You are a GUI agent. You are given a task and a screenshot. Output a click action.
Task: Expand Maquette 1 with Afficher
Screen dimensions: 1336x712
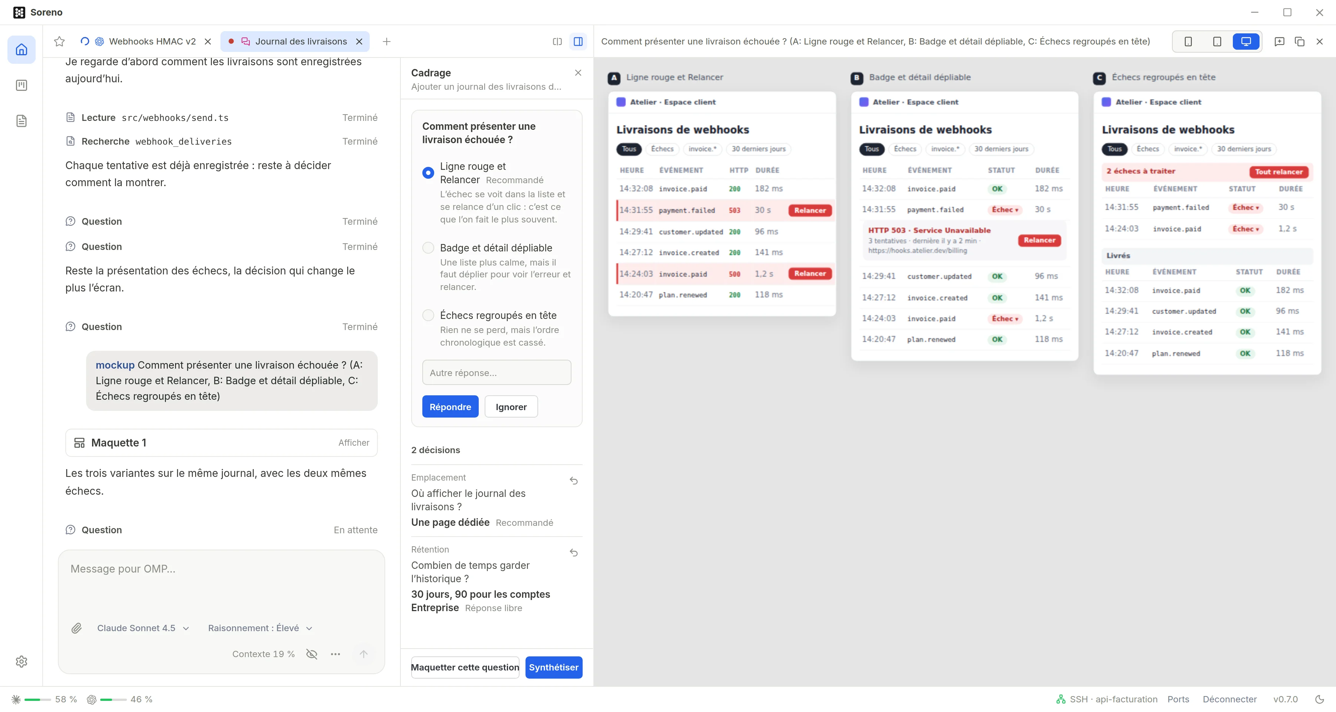click(x=354, y=442)
